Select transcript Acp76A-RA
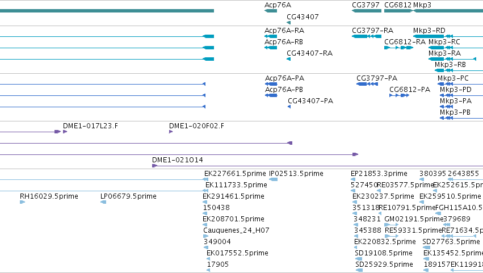The width and height of the screenshot is (483, 273). click(x=284, y=31)
